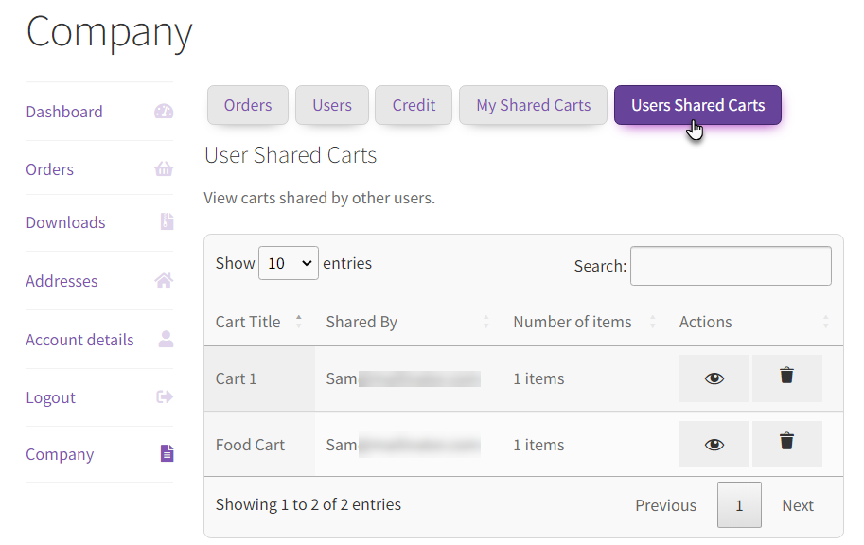The height and width of the screenshot is (545, 864).
Task: Sort table by Number of items arrows
Action: pyautogui.click(x=653, y=322)
